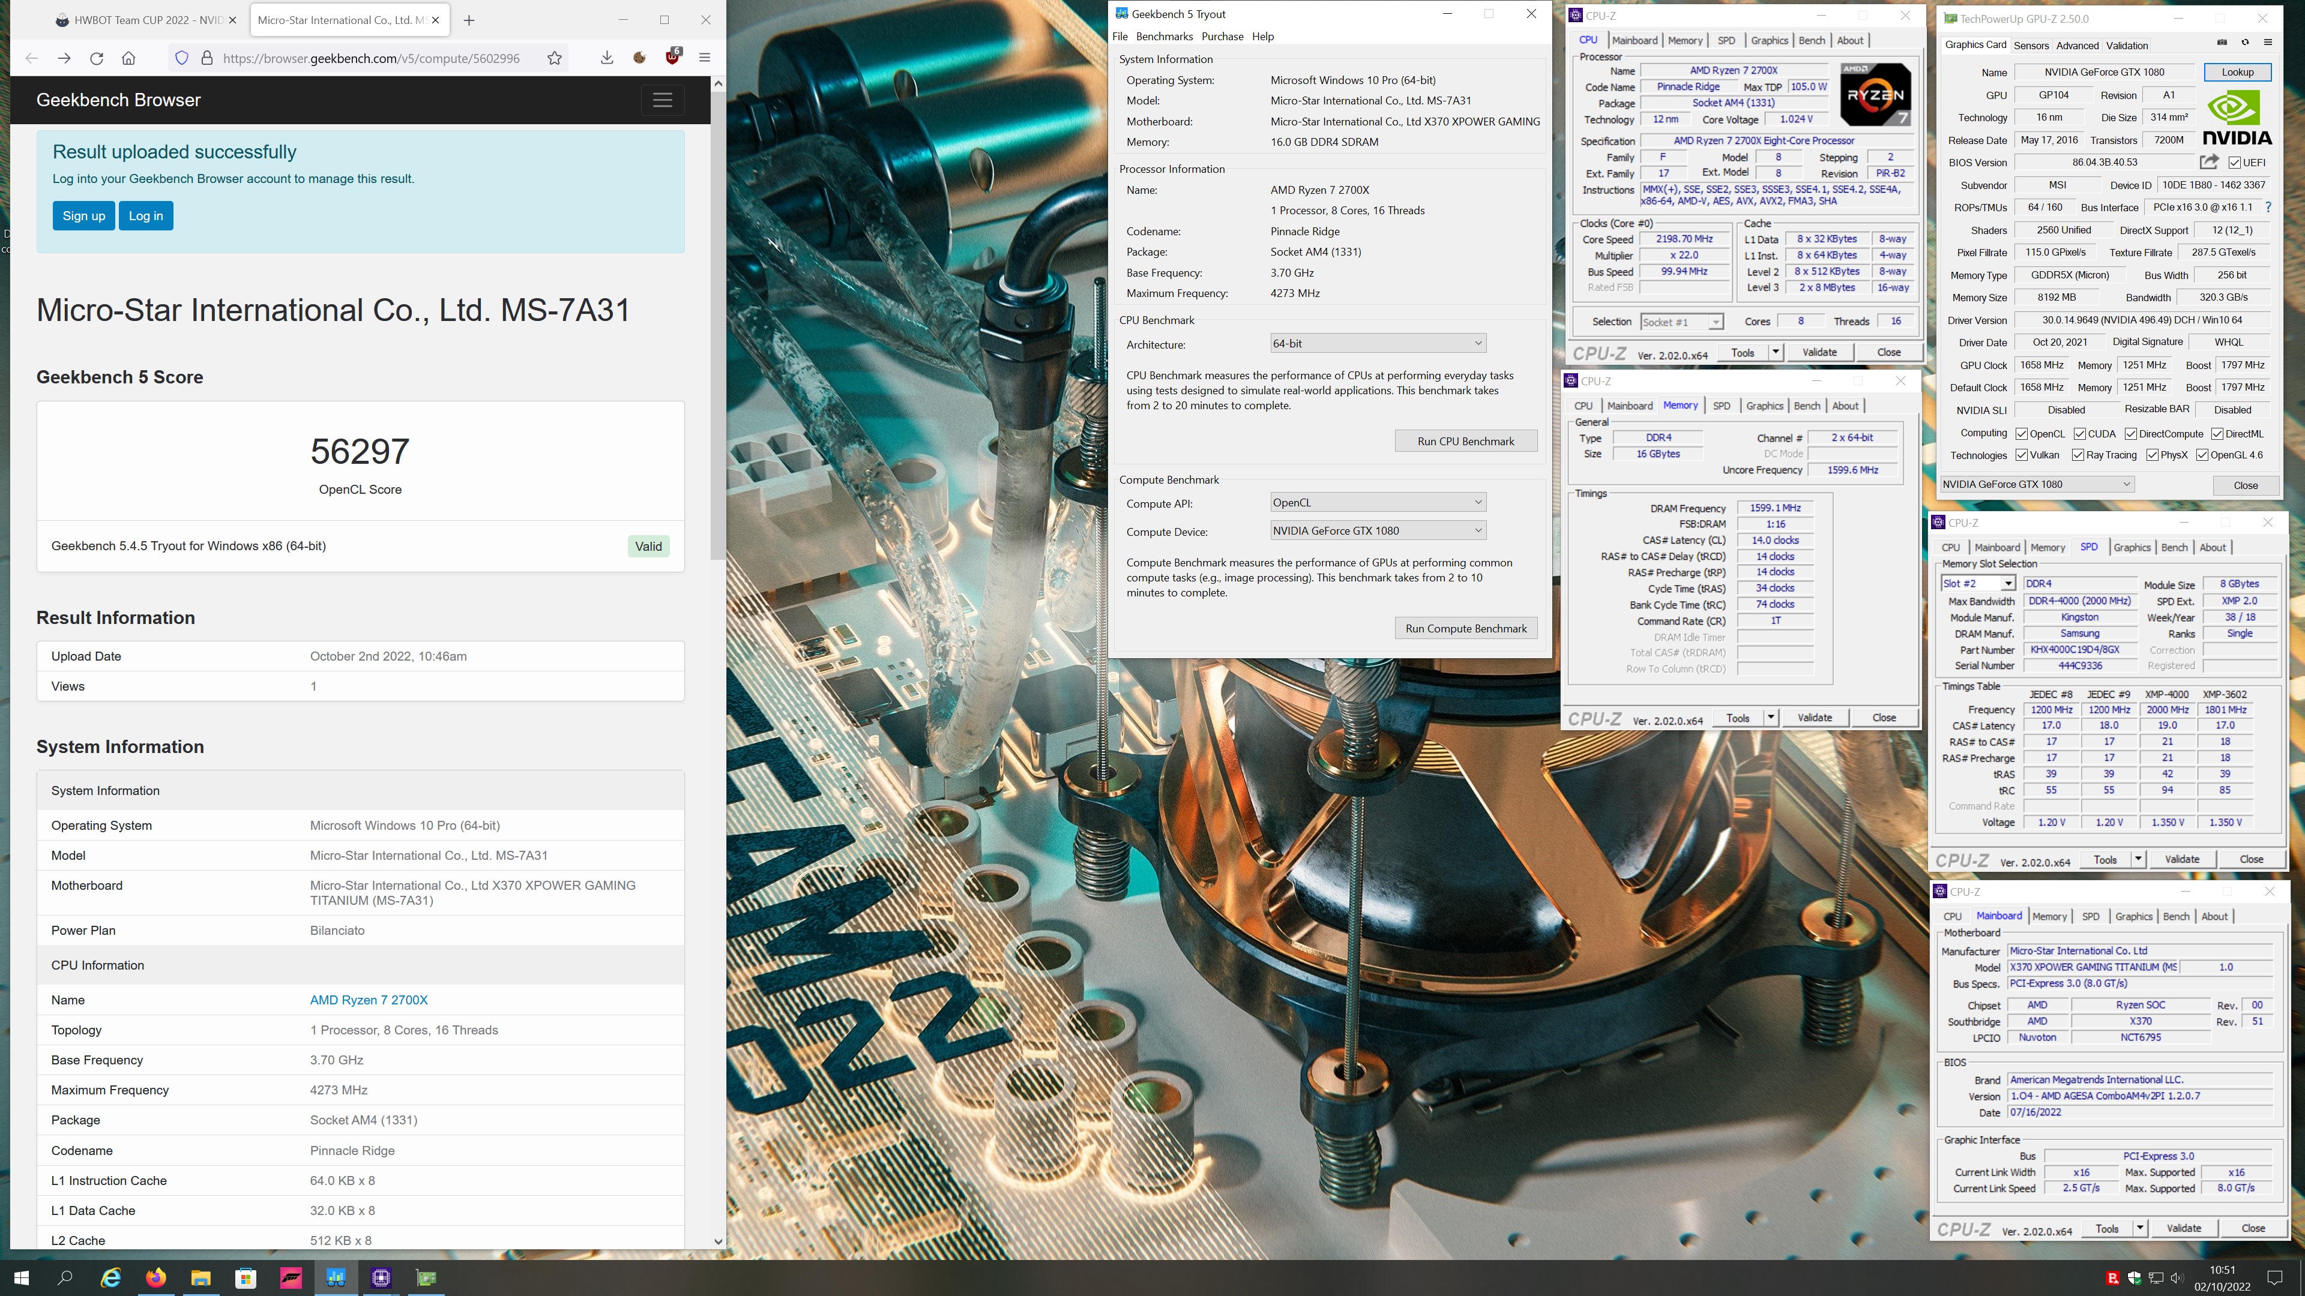Click the Firefox address bar URL
Image resolution: width=2305 pixels, height=1296 pixels.
370,58
